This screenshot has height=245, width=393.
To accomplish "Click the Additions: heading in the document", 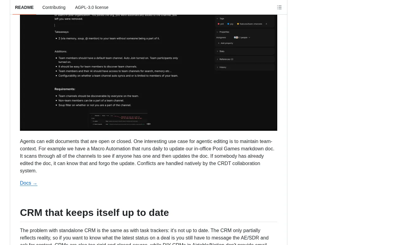I will tap(61, 51).
